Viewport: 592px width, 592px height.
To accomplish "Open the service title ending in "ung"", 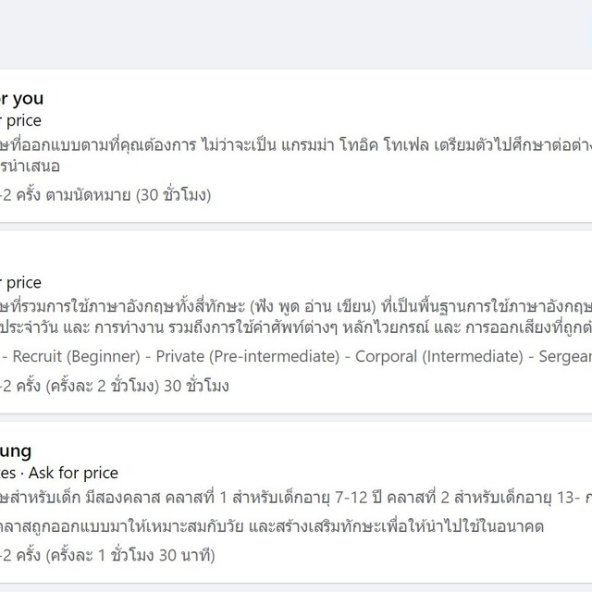I will [17, 450].
